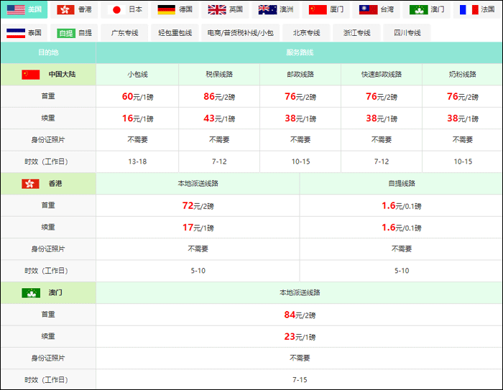Click the 中国大陆 destination row header

click(x=48, y=75)
